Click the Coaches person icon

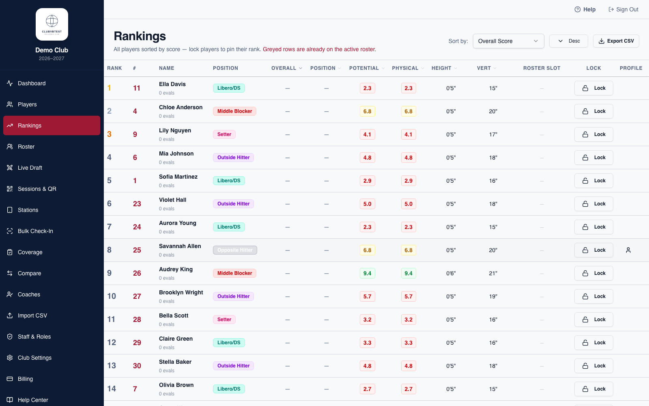point(10,294)
